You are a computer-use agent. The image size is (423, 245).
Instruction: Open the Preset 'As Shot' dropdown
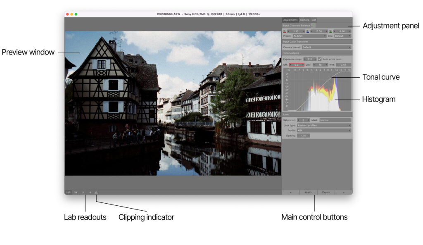[309, 36]
